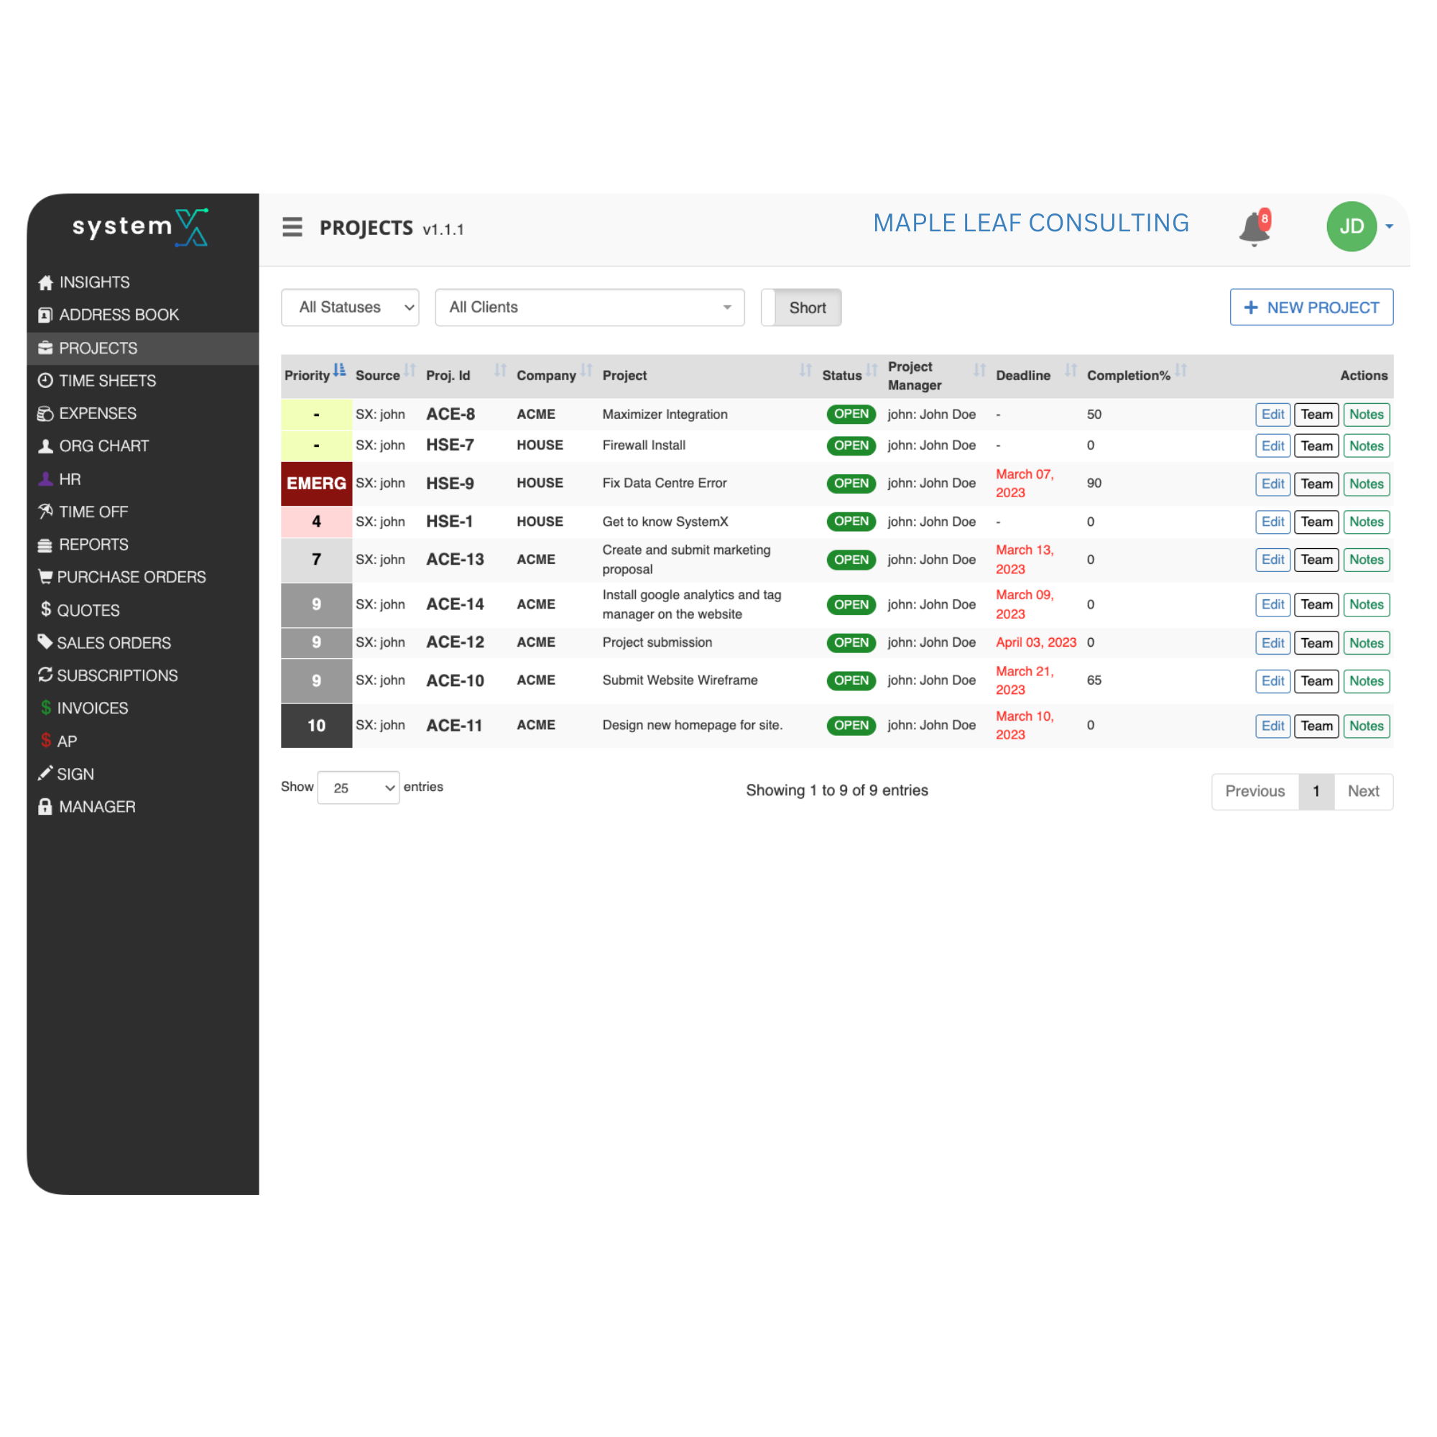Open the show entries count dropdown
This screenshot has width=1437, height=1437.
[x=358, y=787]
